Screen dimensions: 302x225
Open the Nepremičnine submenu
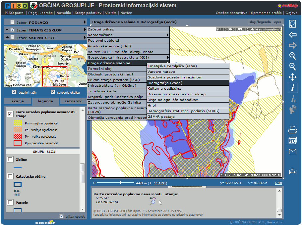pyautogui.click(x=128, y=35)
